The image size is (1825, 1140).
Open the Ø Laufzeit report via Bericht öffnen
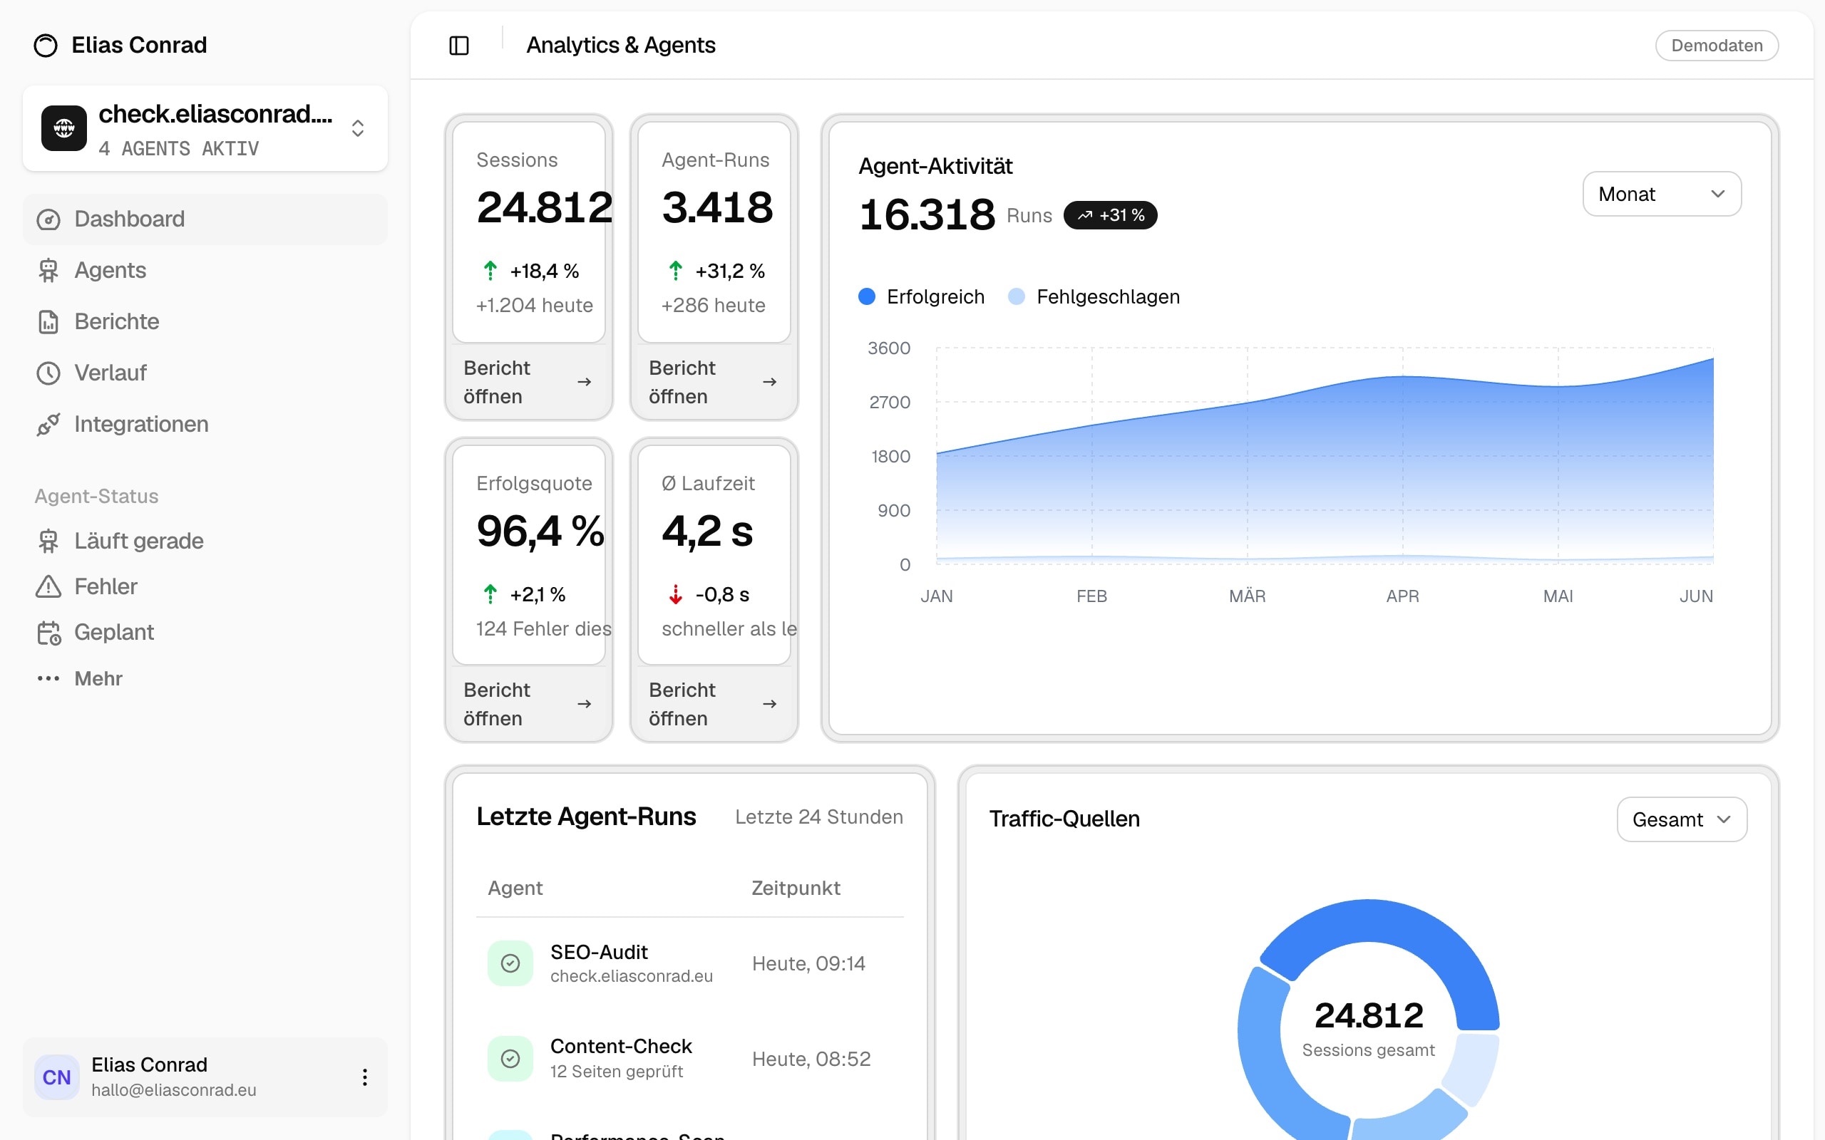coord(714,704)
